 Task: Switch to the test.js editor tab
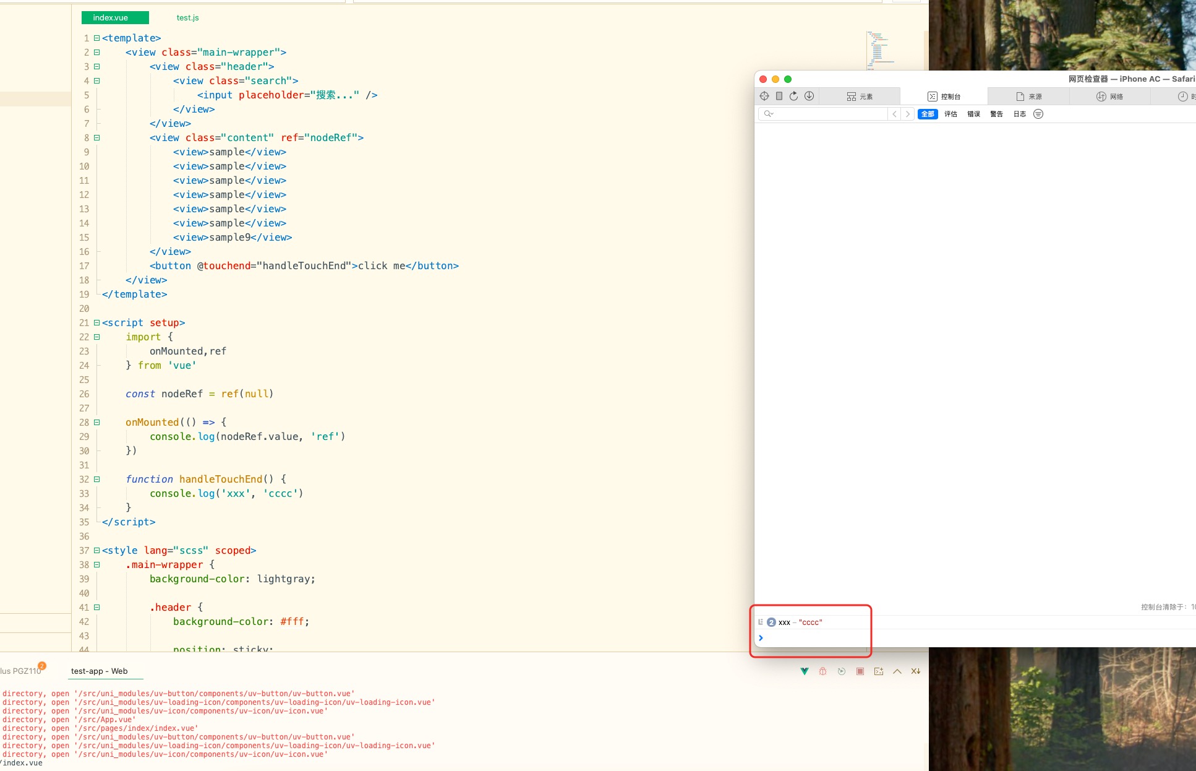[x=187, y=18]
